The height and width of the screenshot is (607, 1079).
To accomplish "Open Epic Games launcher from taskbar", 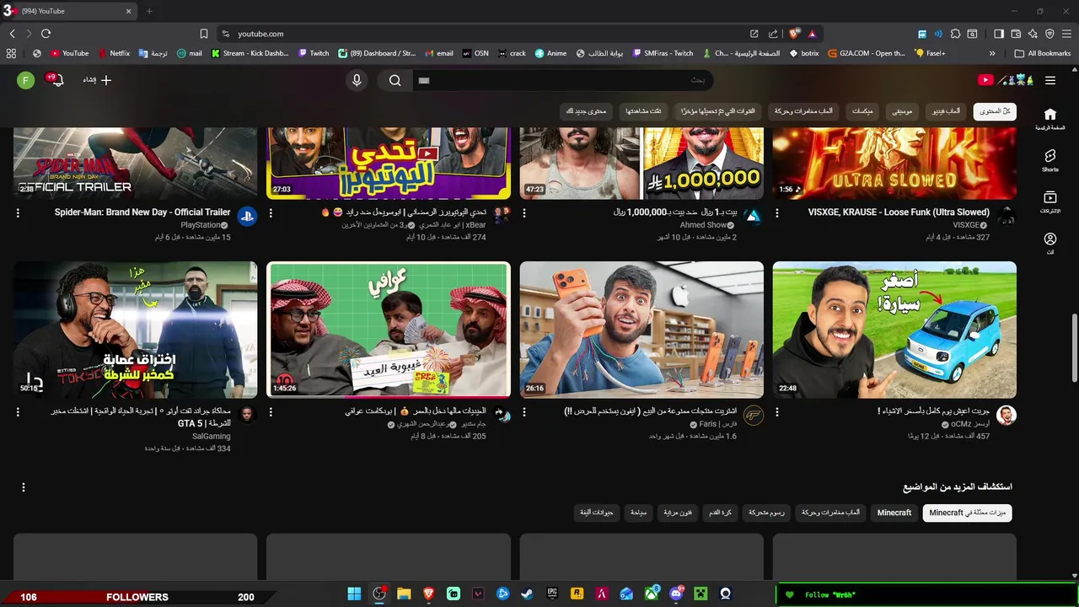I will tap(552, 594).
